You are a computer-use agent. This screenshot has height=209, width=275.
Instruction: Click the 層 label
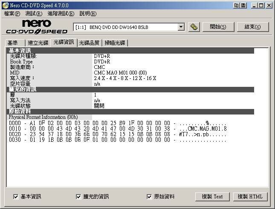coord(12,95)
